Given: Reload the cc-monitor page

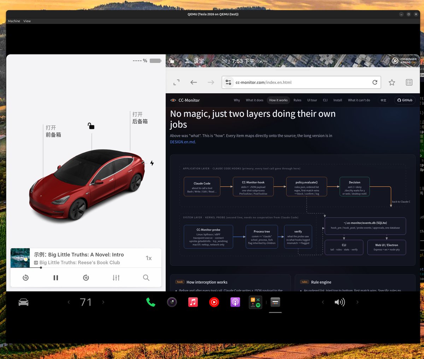Looking at the screenshot, I should pos(375,82).
